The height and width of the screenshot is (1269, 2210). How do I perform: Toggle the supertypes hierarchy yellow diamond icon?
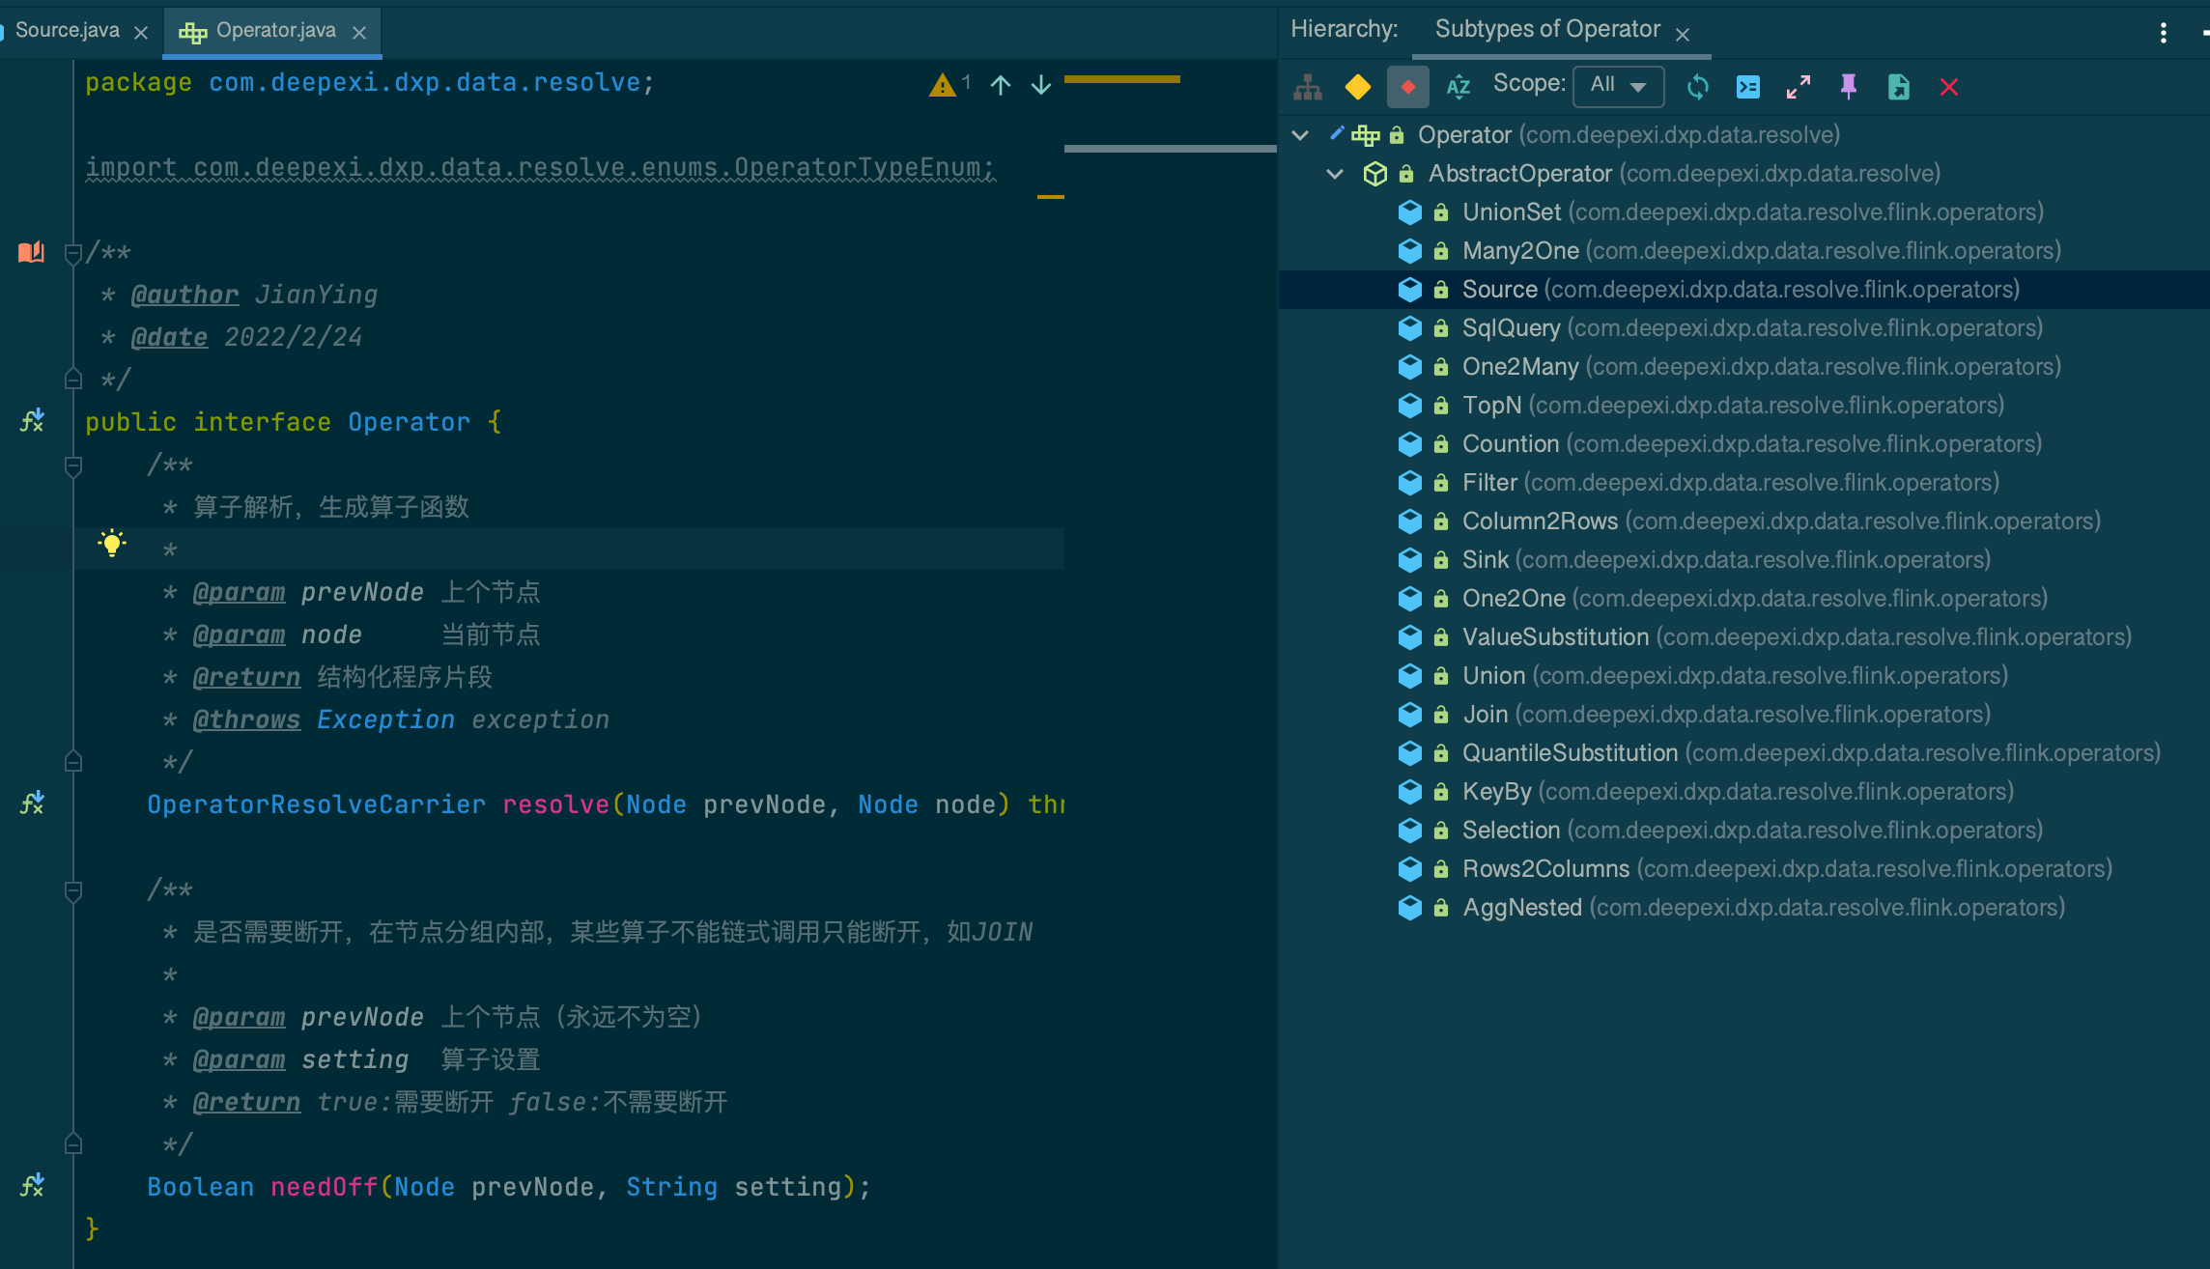tap(1358, 87)
